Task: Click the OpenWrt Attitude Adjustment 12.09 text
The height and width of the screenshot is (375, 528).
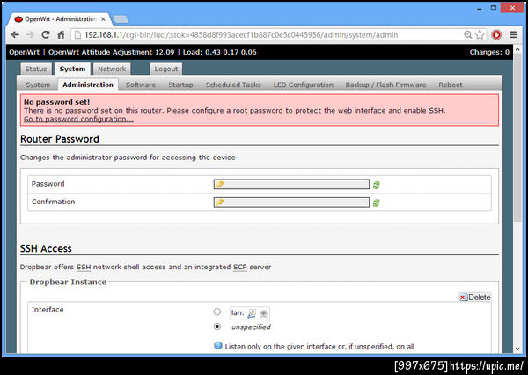Action: tap(112, 52)
